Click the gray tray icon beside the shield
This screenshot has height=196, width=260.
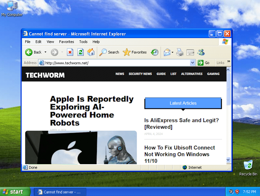pos(231,192)
